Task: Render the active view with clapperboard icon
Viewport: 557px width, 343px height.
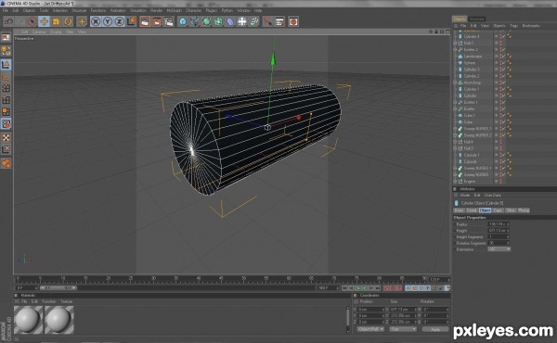Action: point(145,21)
